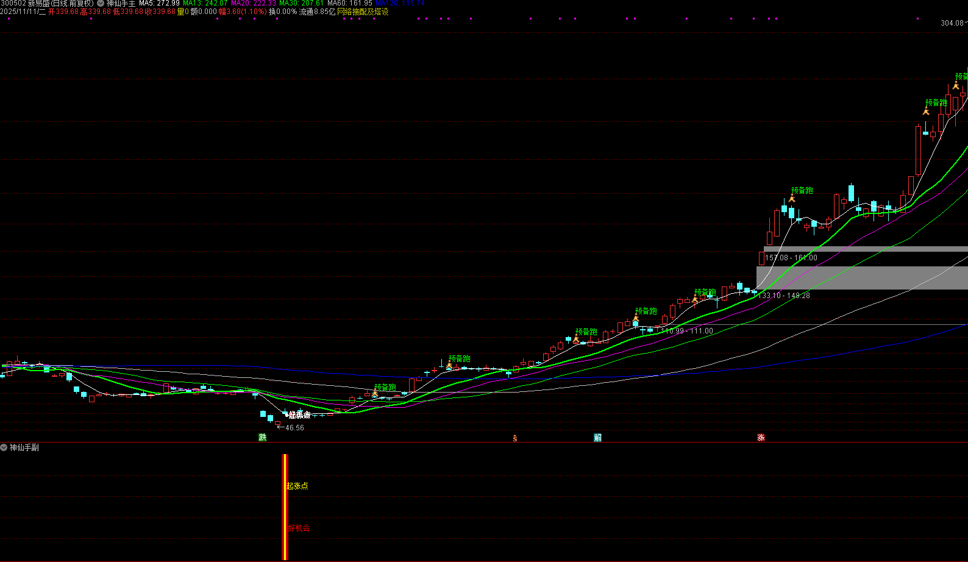
Task: Expand the 神仙手主 main indicator dropdown
Action: [101, 4]
